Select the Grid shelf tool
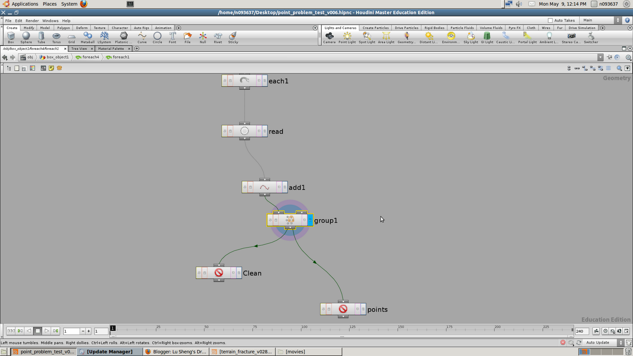 [72, 38]
